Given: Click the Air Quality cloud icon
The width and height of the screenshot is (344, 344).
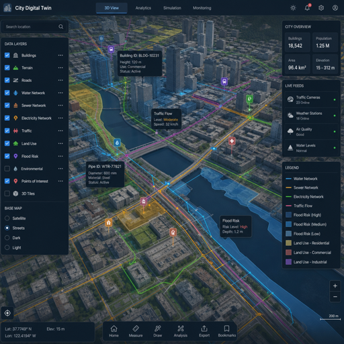Looking at the screenshot, I should [x=290, y=131].
